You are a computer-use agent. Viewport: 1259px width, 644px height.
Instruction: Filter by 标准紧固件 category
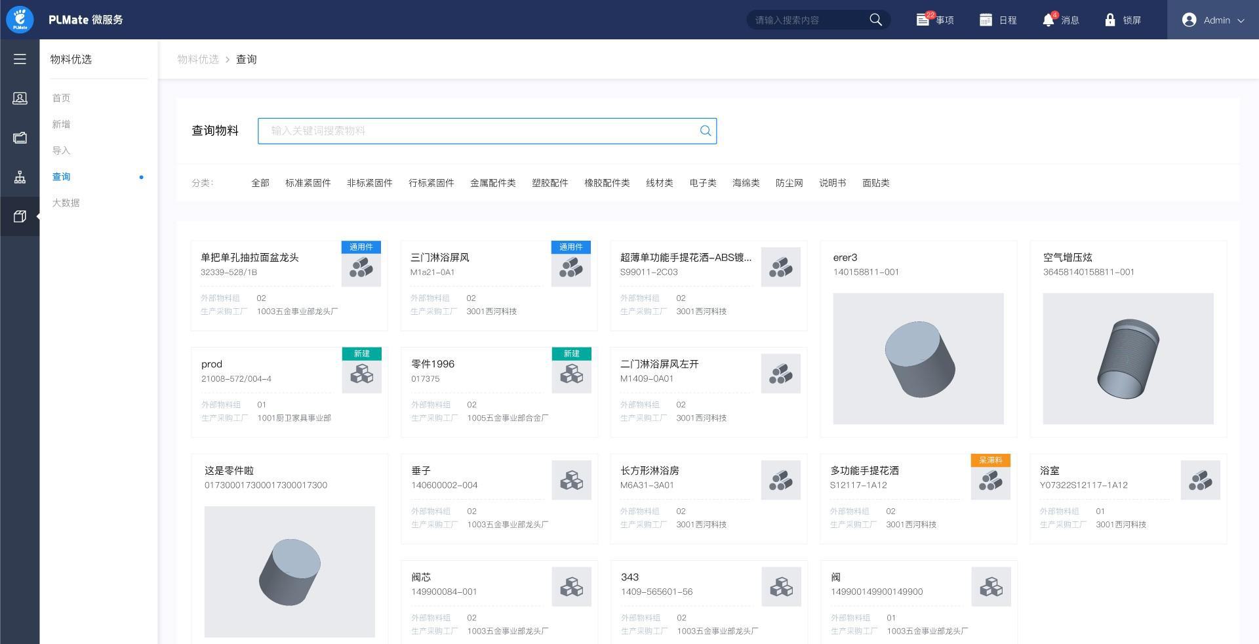click(x=308, y=183)
